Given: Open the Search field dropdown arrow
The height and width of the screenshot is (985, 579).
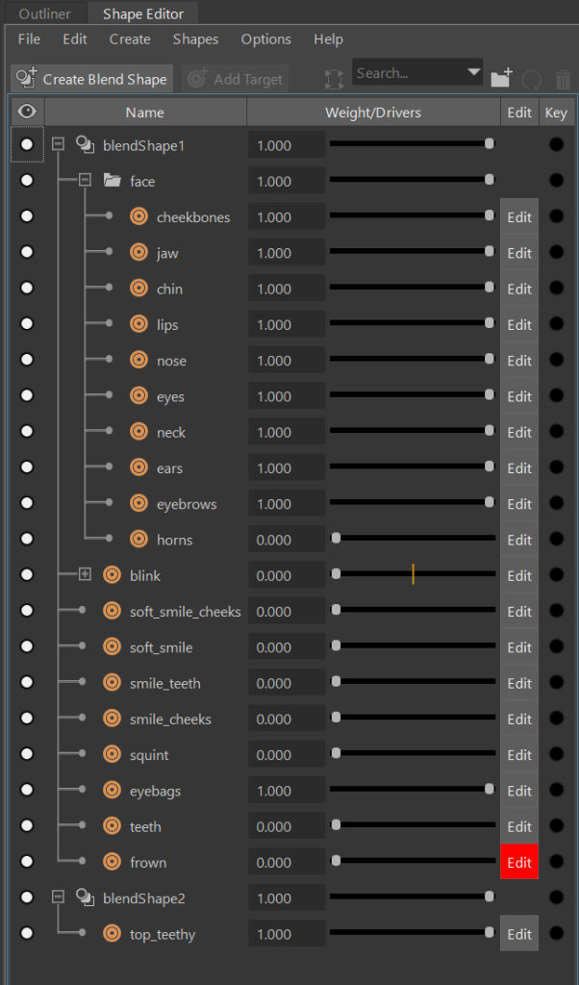Looking at the screenshot, I should tap(473, 72).
